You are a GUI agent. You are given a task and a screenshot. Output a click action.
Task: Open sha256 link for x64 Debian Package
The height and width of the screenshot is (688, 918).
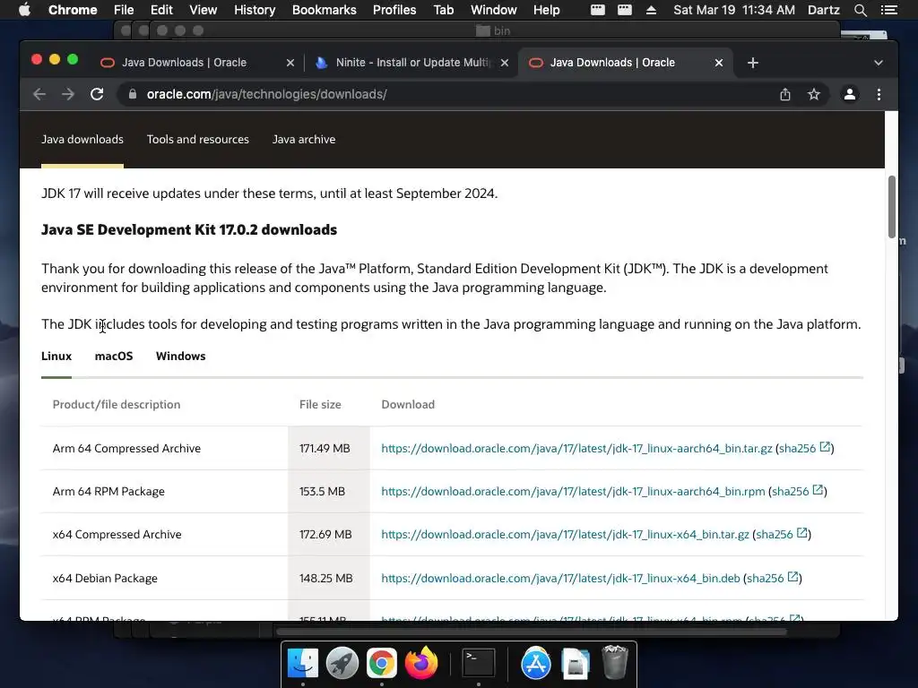[772, 578]
